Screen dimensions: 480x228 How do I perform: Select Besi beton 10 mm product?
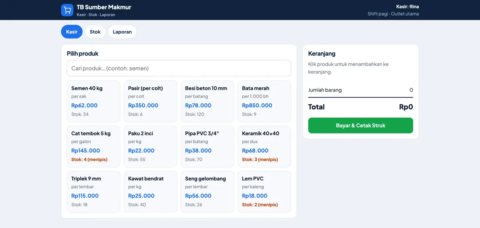tap(208, 101)
